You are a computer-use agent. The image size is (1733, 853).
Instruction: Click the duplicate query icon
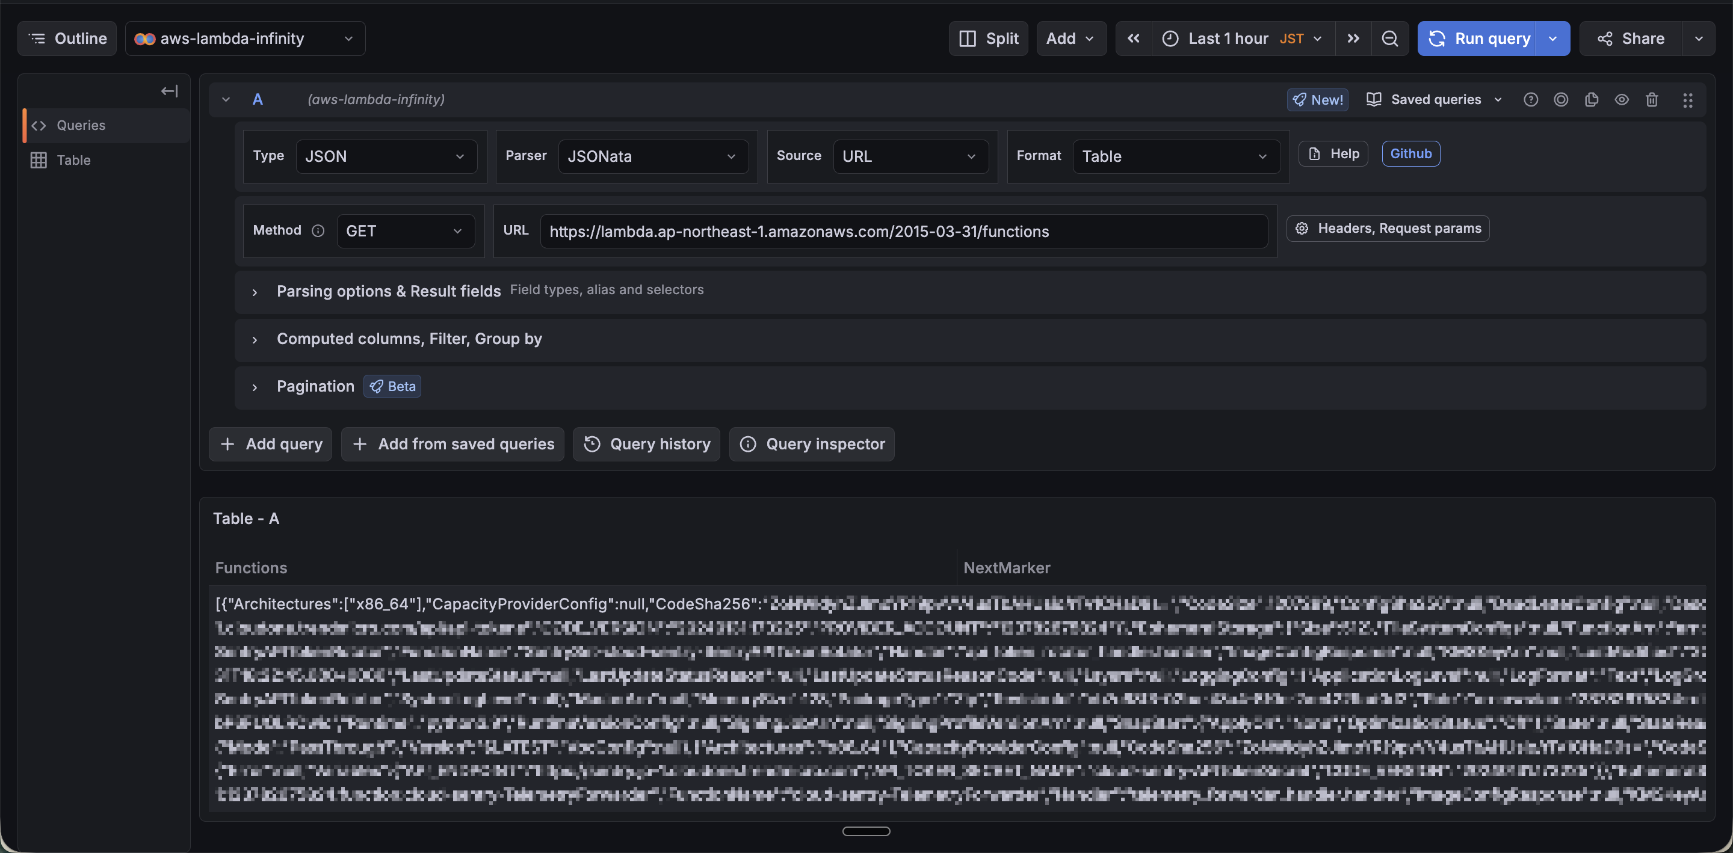tap(1591, 100)
